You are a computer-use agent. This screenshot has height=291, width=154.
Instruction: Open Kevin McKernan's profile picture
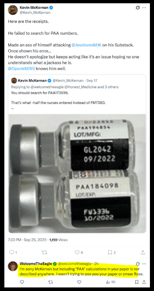pyautogui.click(x=13, y=10)
